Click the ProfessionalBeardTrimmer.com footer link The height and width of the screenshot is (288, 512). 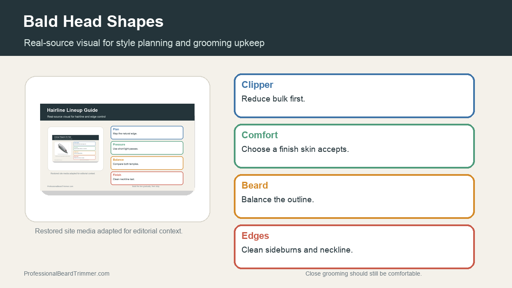click(x=67, y=273)
